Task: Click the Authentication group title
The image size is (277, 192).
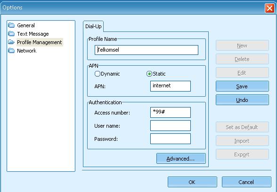Action: point(105,102)
